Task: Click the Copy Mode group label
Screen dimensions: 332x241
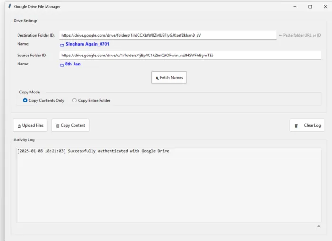Action: 29,92
